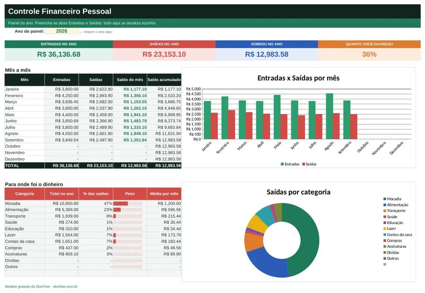
Task: Click the Categoria column header
Action: click(25, 194)
